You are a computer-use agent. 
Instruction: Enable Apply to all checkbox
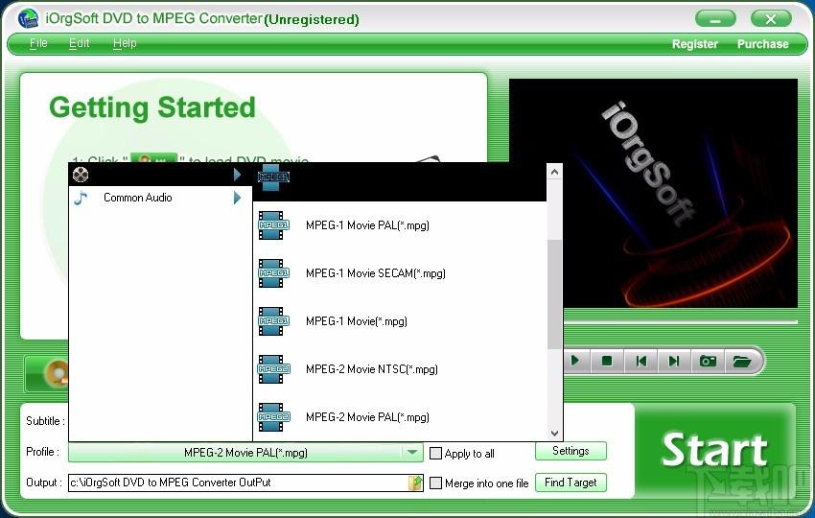[435, 453]
